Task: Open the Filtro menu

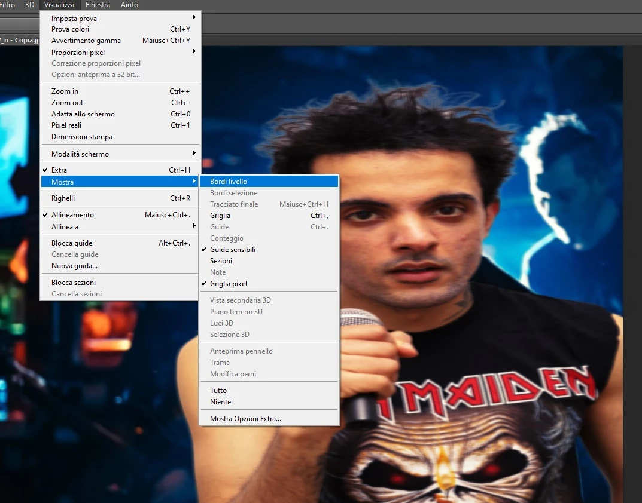Action: (7, 5)
